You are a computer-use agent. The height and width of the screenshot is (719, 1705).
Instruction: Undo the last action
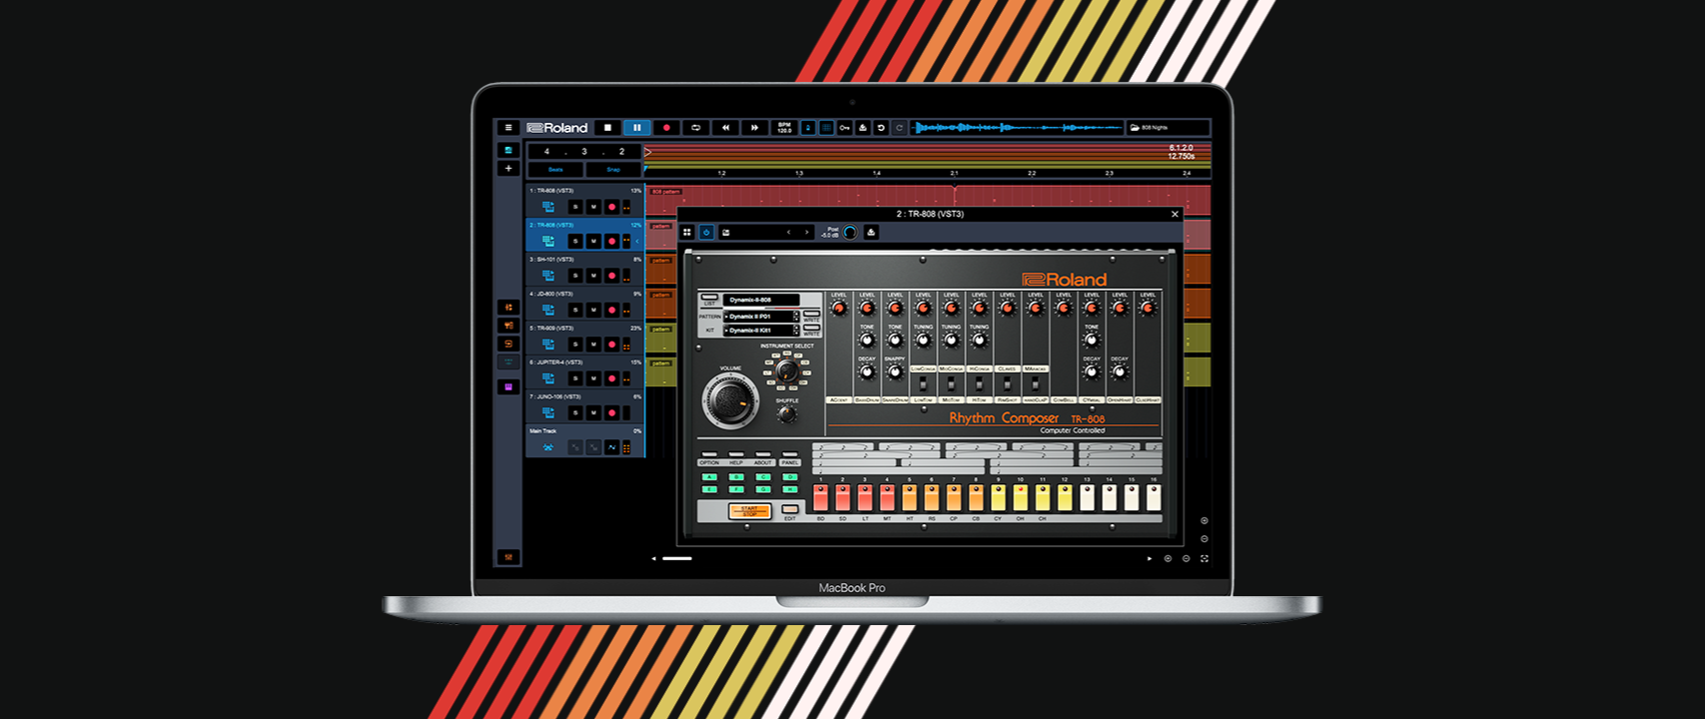tap(881, 128)
